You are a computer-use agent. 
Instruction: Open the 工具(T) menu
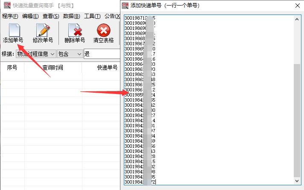coord(92,16)
